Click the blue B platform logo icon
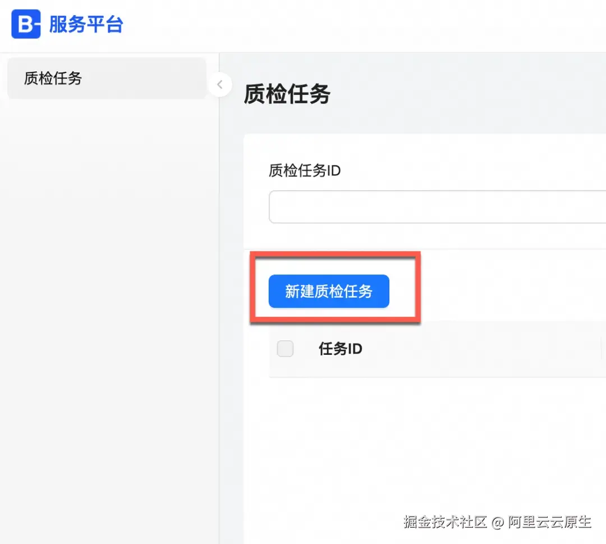Image resolution: width=606 pixels, height=544 pixels. [x=26, y=24]
